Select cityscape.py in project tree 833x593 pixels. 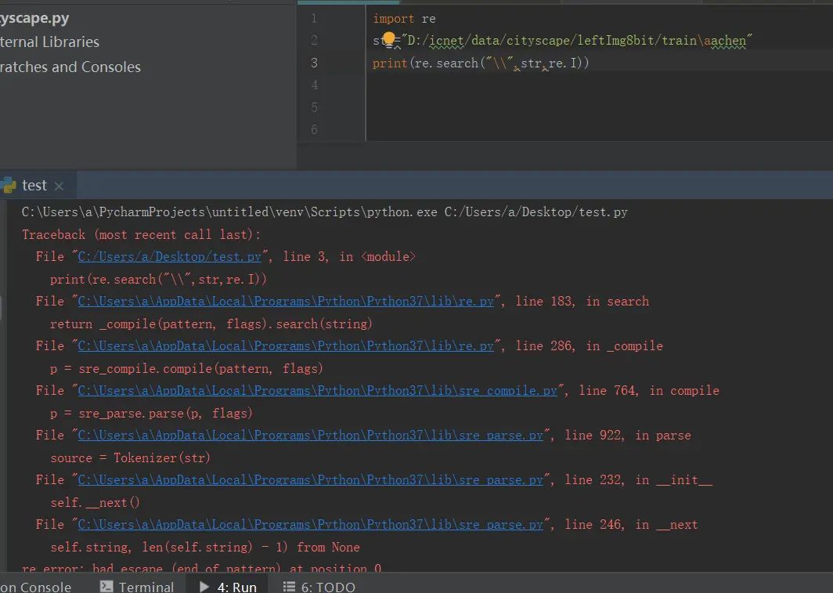[x=34, y=18]
